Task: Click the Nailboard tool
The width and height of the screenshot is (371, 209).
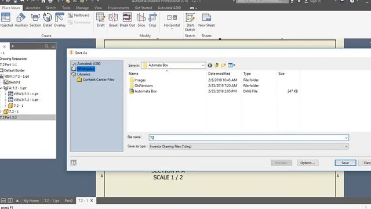Action: (79, 15)
